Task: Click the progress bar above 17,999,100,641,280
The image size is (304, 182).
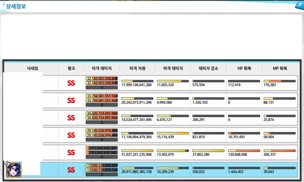Action: [x=137, y=81]
